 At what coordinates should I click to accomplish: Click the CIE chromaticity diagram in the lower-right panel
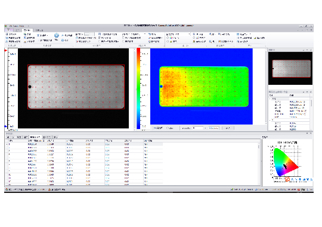tap(286, 162)
